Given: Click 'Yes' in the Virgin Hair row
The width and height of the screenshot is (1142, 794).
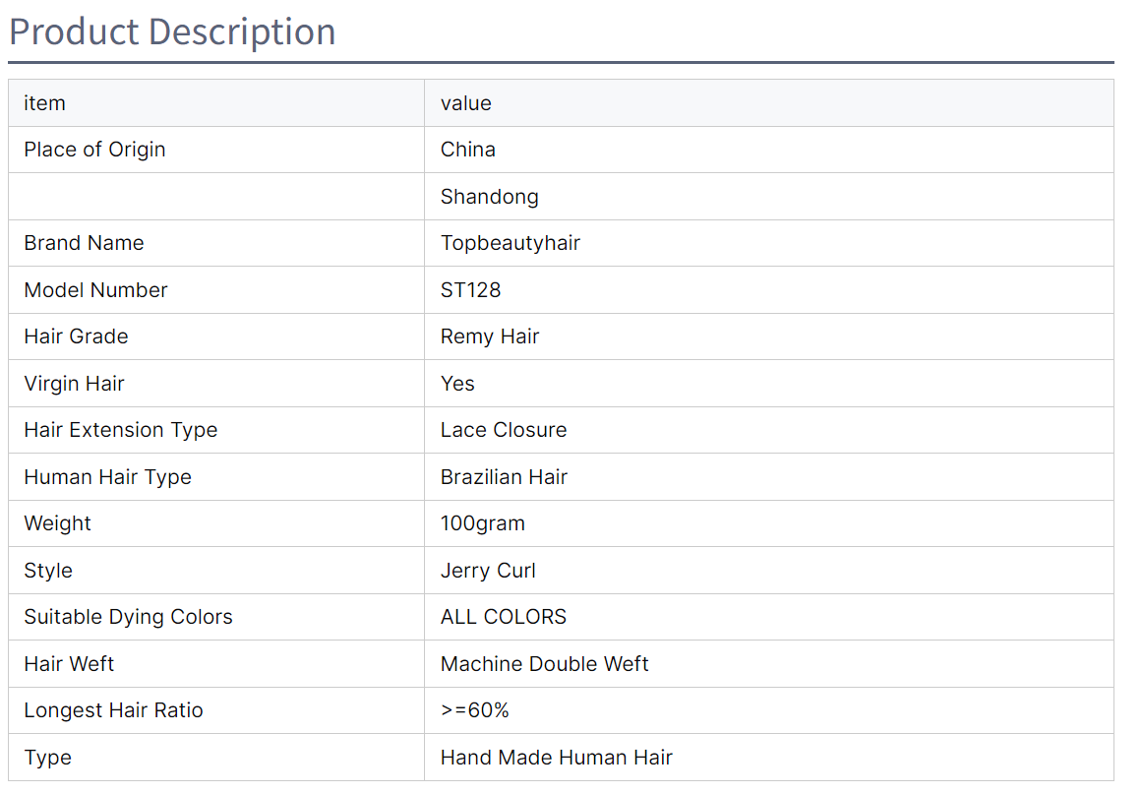Looking at the screenshot, I should (457, 384).
